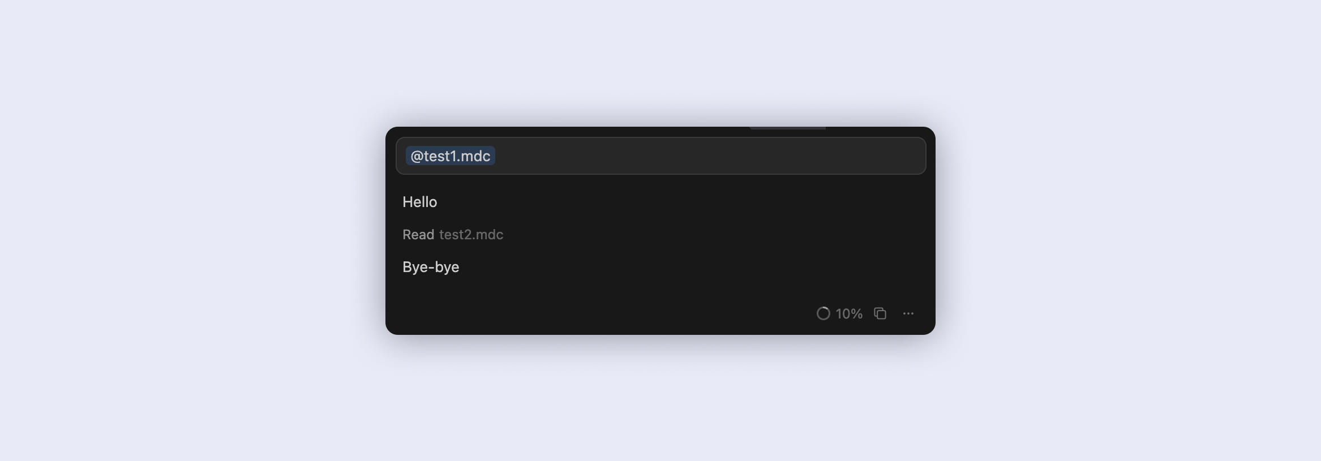Image resolution: width=1321 pixels, height=461 pixels.
Task: Click the "Read" tool call label
Action: 418,235
